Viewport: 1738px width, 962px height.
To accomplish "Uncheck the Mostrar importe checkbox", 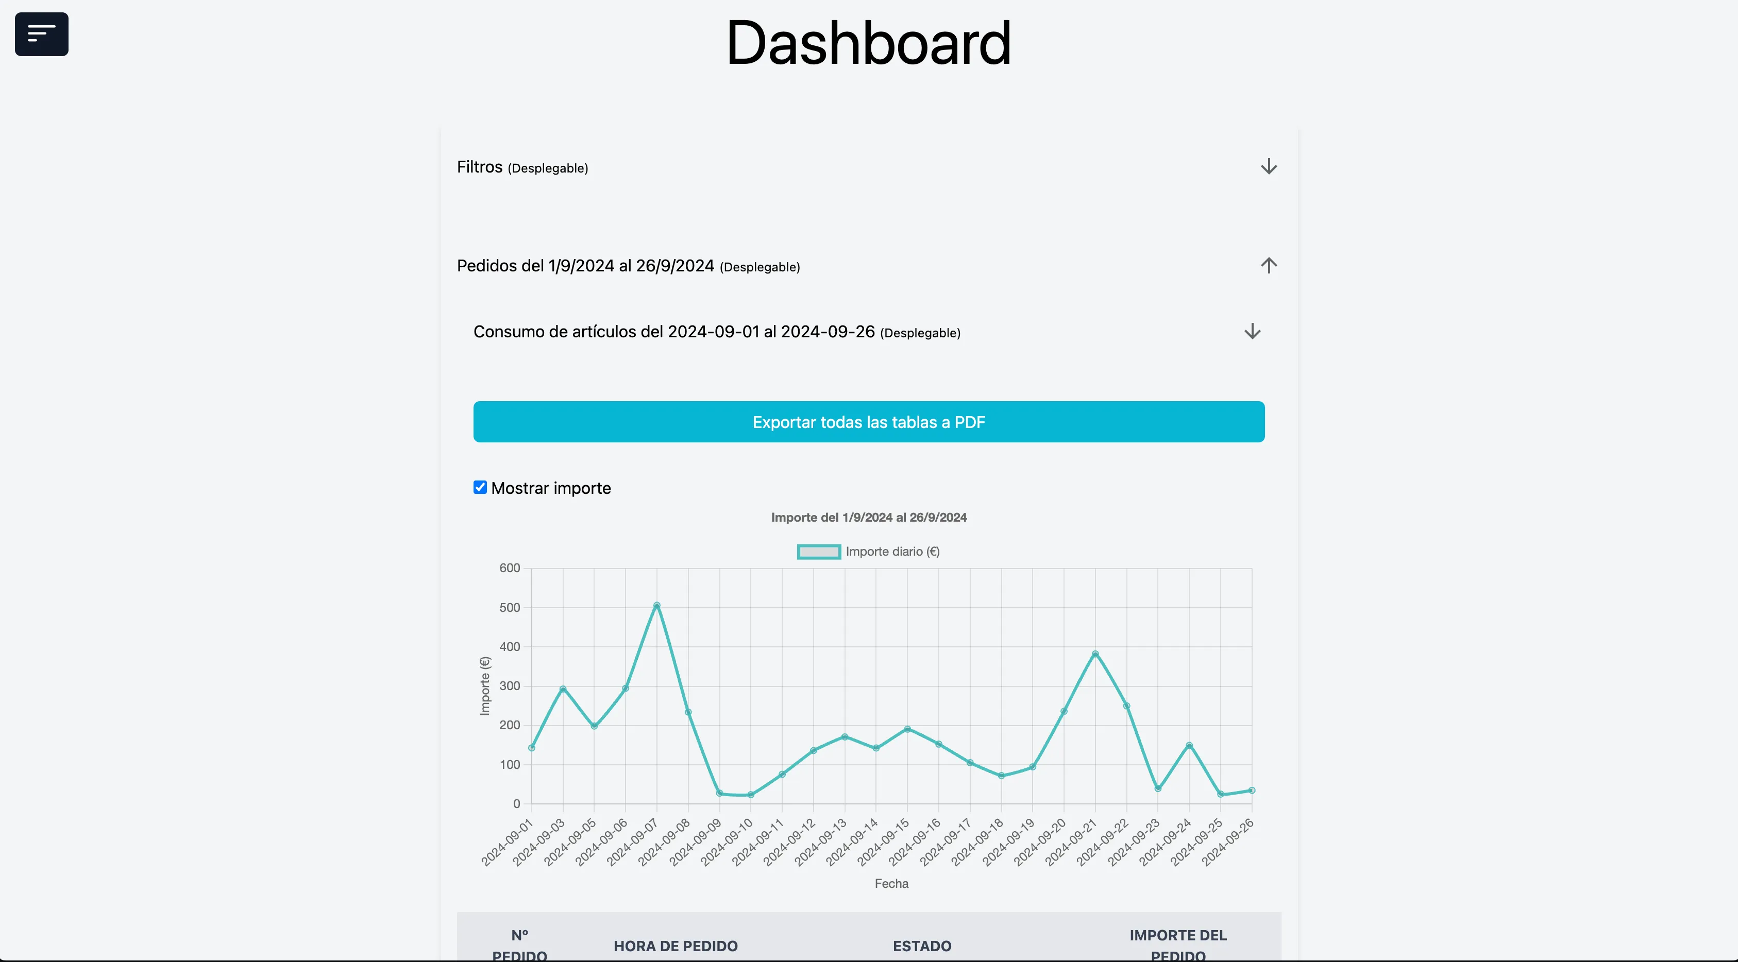I will pyautogui.click(x=480, y=487).
